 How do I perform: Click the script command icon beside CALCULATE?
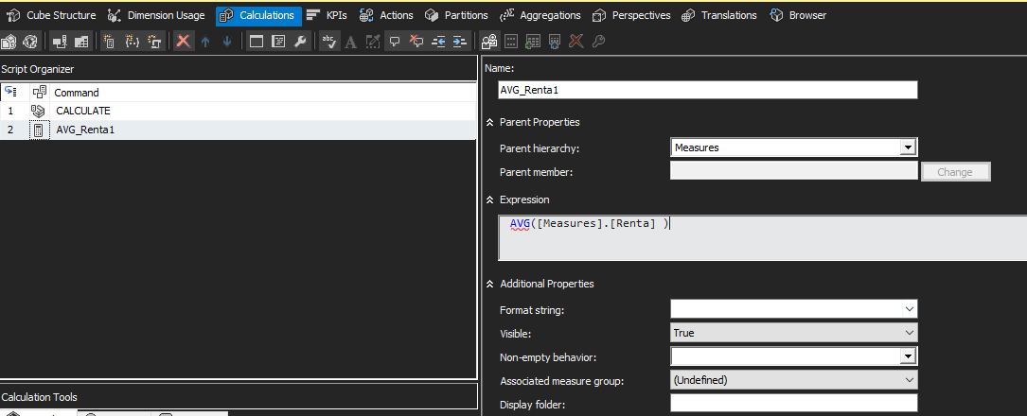click(x=39, y=112)
